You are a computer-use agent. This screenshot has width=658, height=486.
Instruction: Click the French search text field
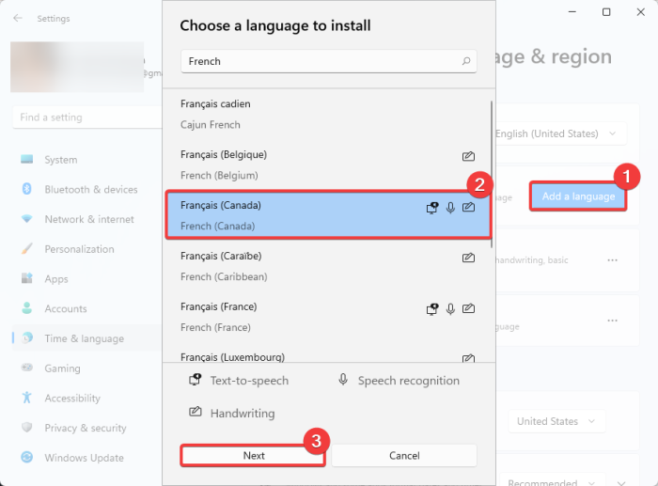(x=320, y=61)
